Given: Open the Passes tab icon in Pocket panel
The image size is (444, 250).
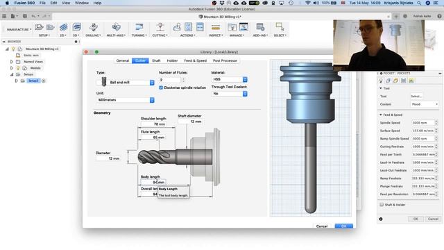Looking at the screenshot, I should coord(404,81).
